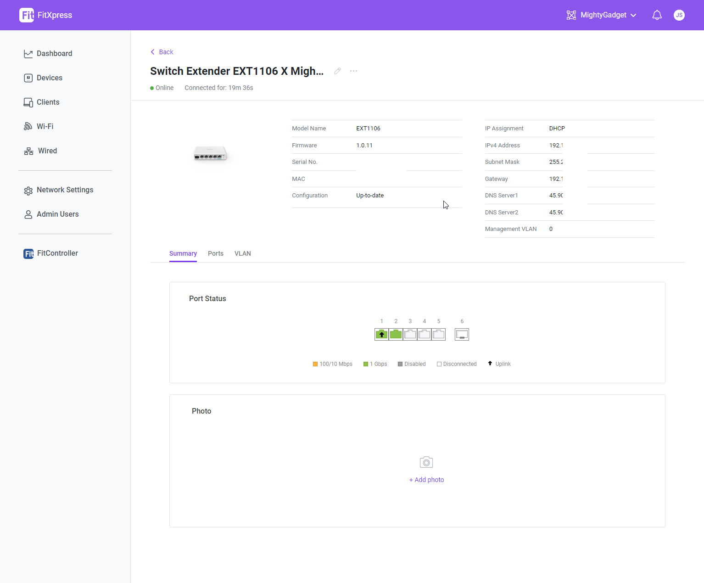Go to Admin Users page
This screenshot has height=583, width=704.
coord(57,214)
